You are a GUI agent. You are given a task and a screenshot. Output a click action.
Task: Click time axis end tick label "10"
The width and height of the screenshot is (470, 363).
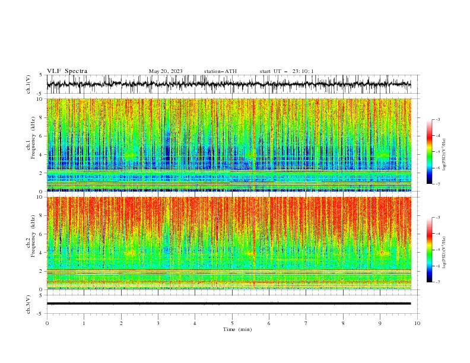417,323
